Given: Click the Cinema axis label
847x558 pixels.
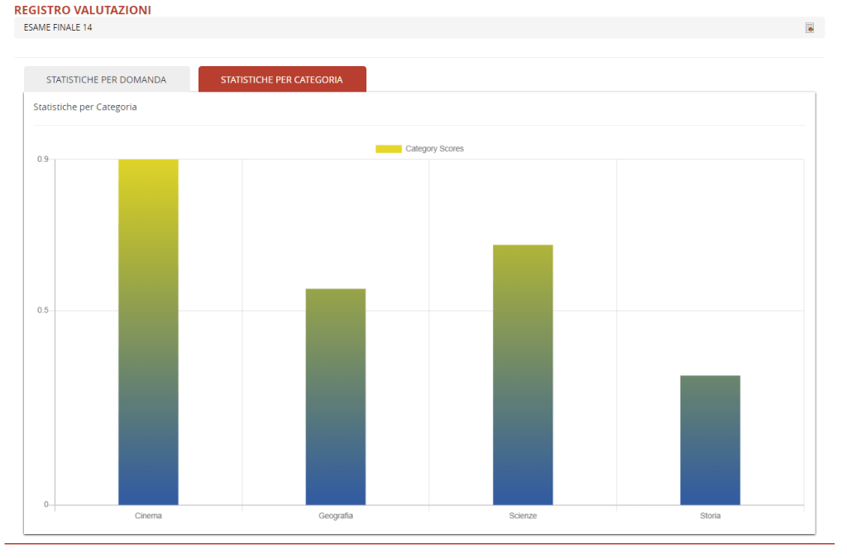Looking at the screenshot, I should (x=148, y=516).
